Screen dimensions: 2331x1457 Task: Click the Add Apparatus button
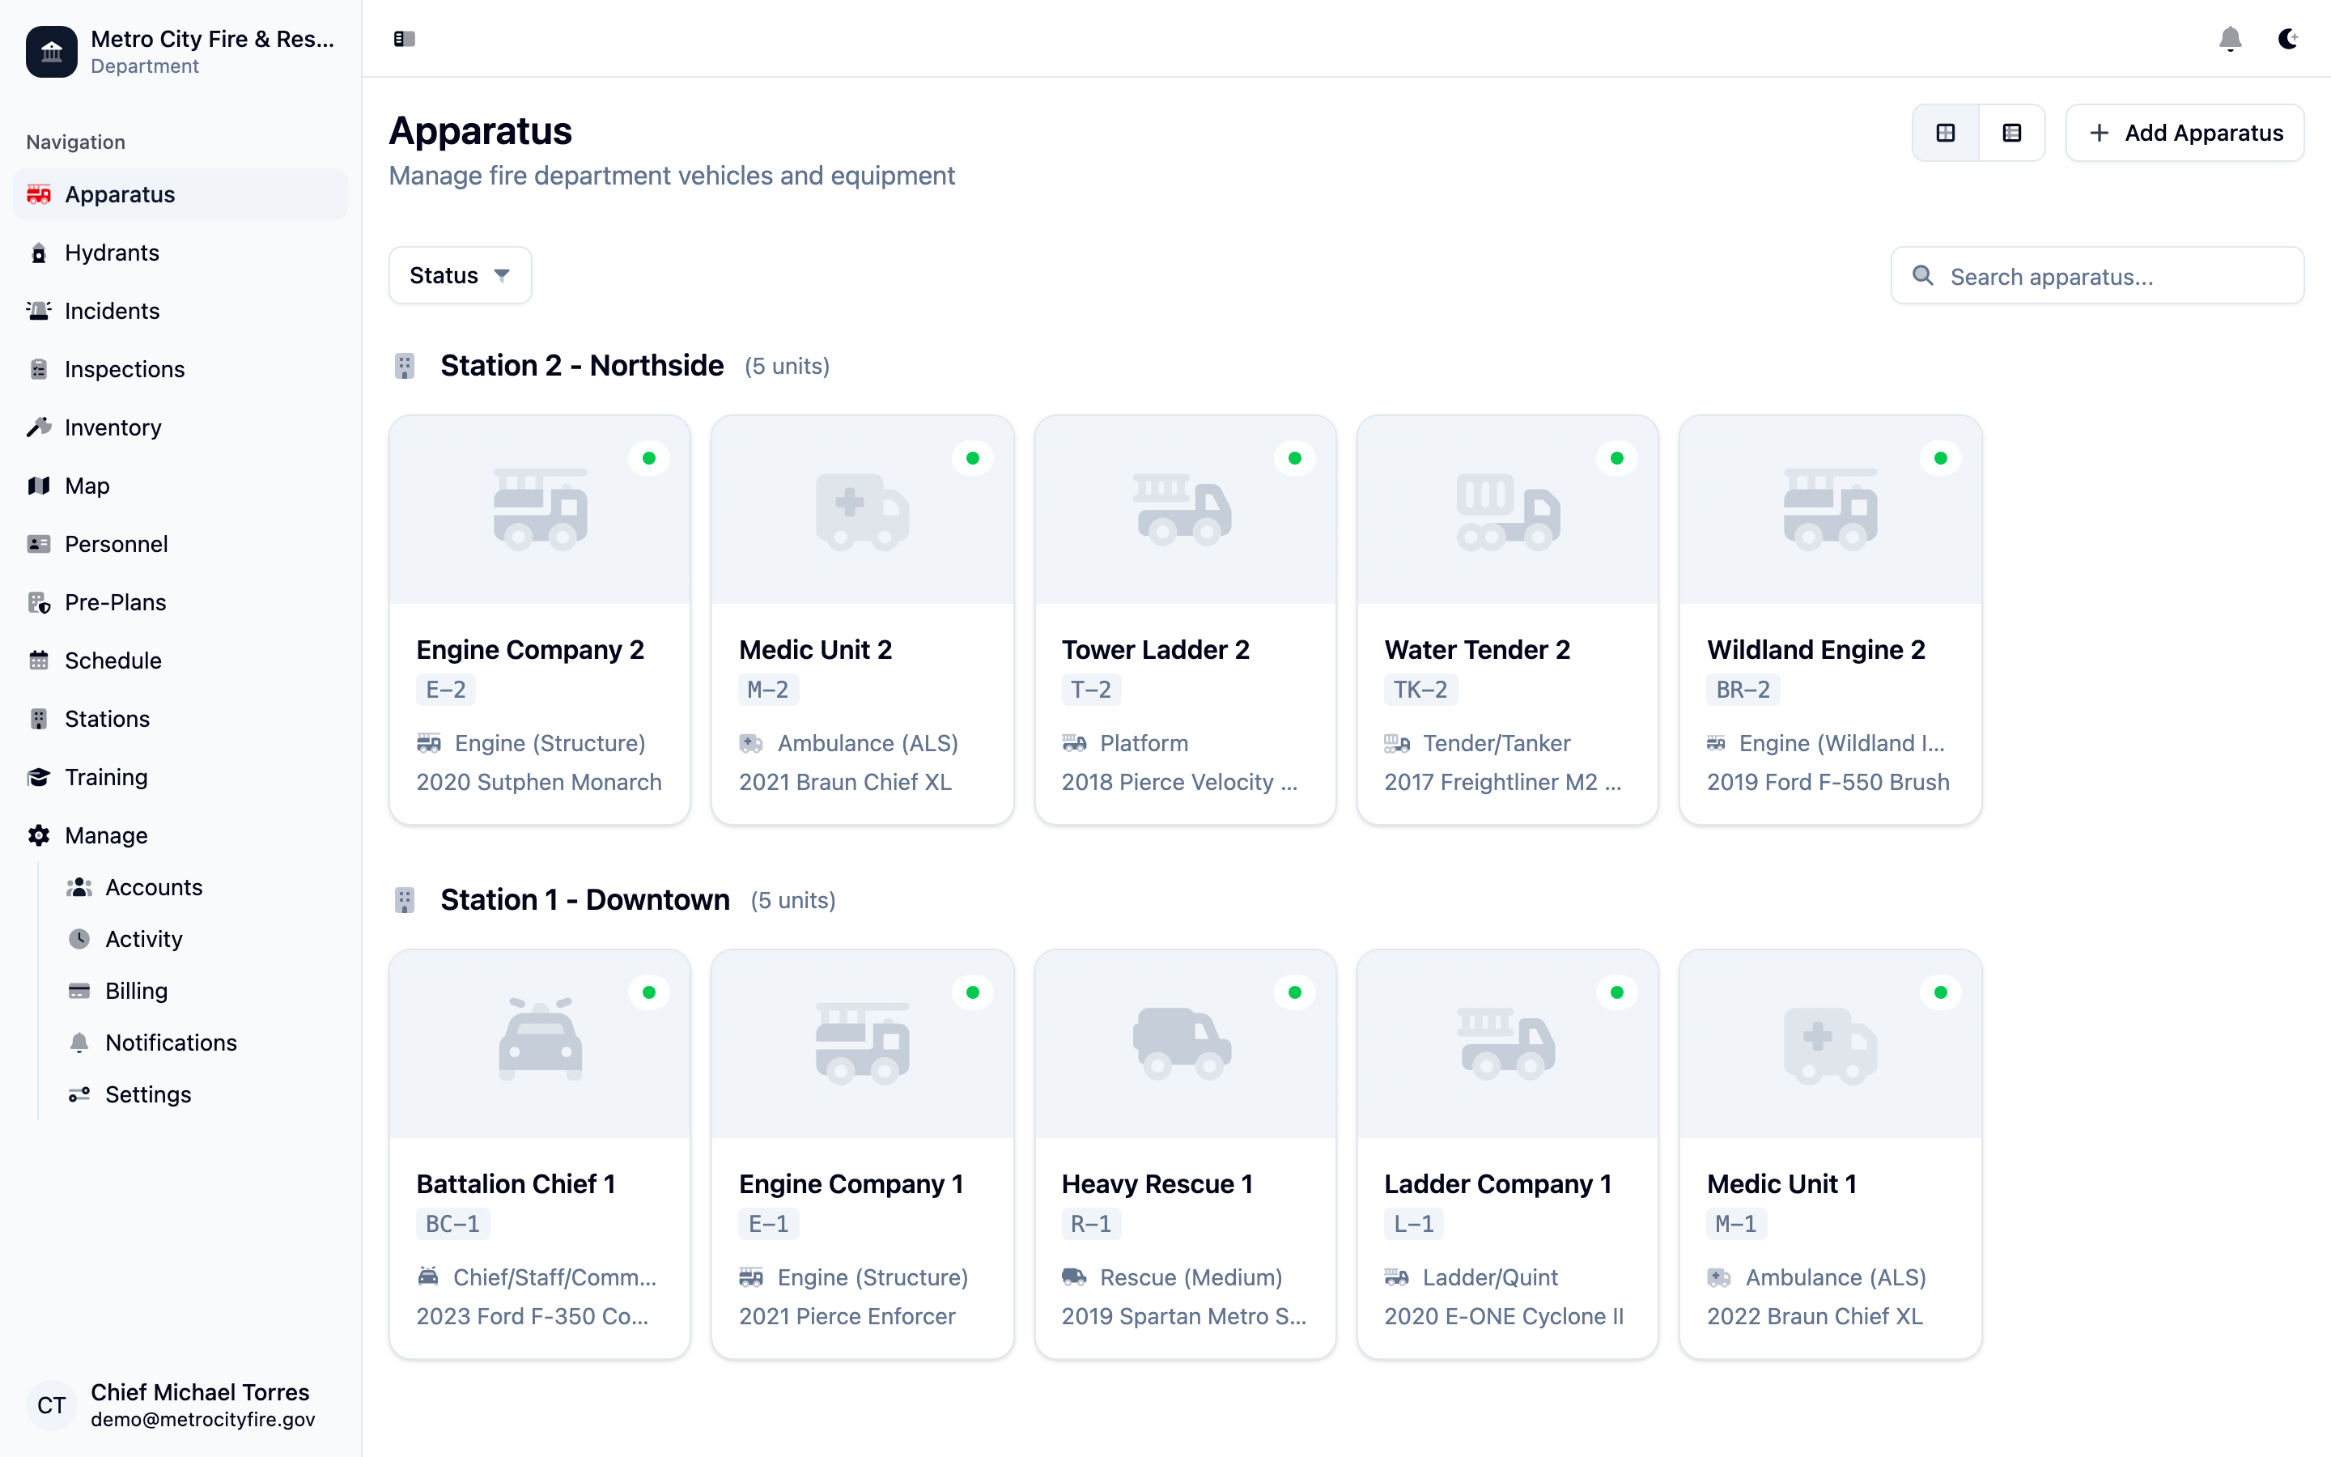tap(2184, 132)
